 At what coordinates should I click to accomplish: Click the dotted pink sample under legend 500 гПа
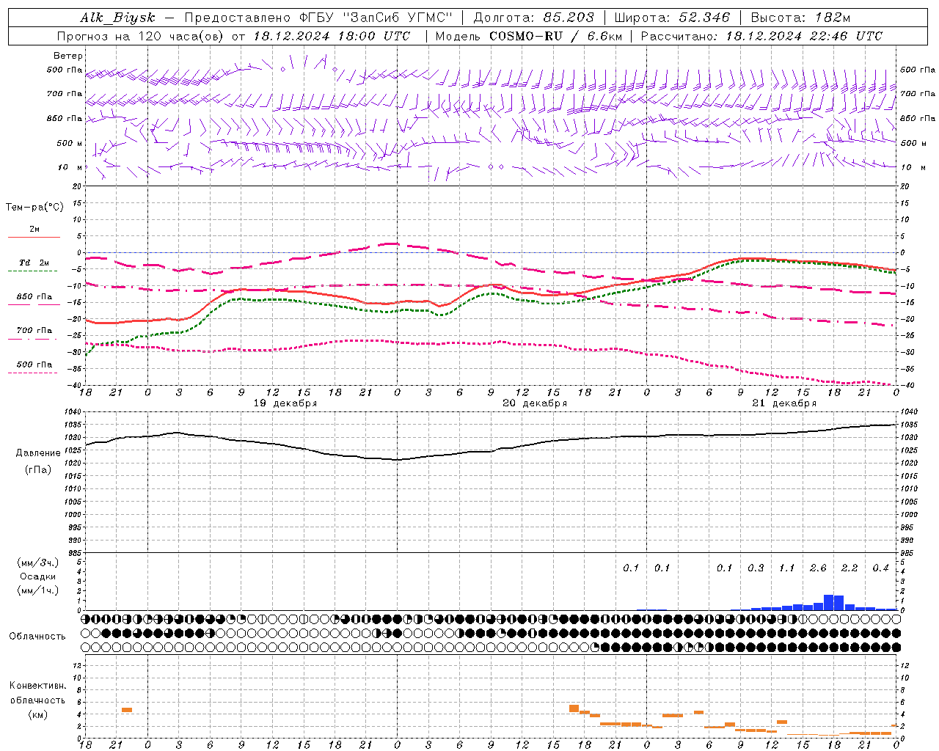pyautogui.click(x=33, y=373)
